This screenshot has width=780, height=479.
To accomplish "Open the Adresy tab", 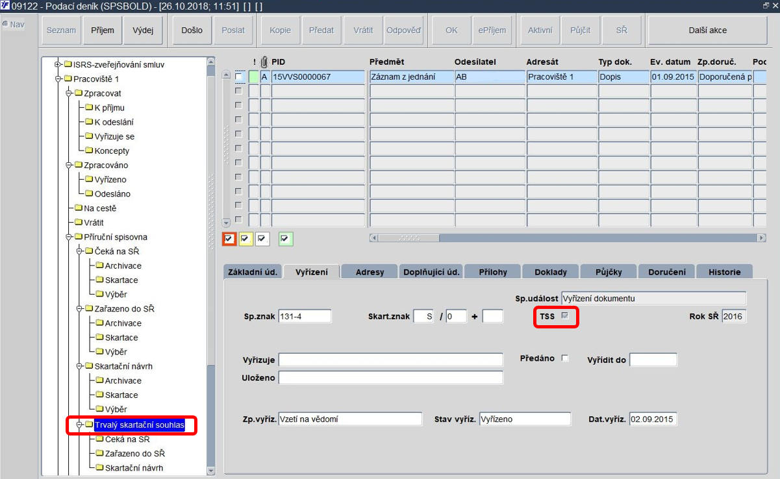I will click(370, 272).
